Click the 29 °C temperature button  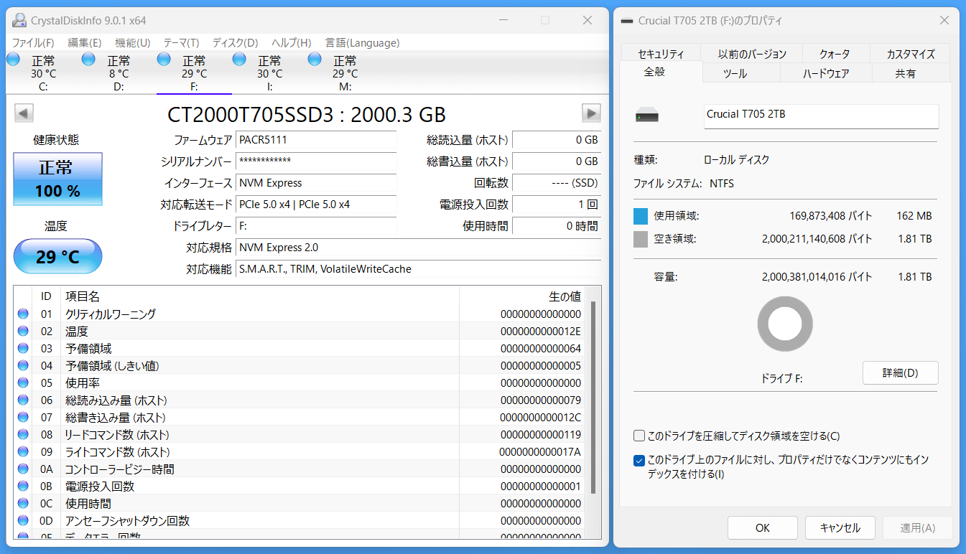(57, 256)
